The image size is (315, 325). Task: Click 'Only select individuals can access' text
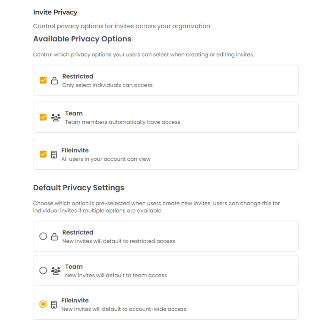pyautogui.click(x=107, y=85)
